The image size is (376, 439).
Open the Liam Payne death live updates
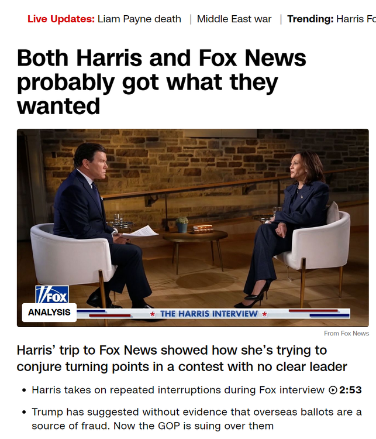coord(139,19)
